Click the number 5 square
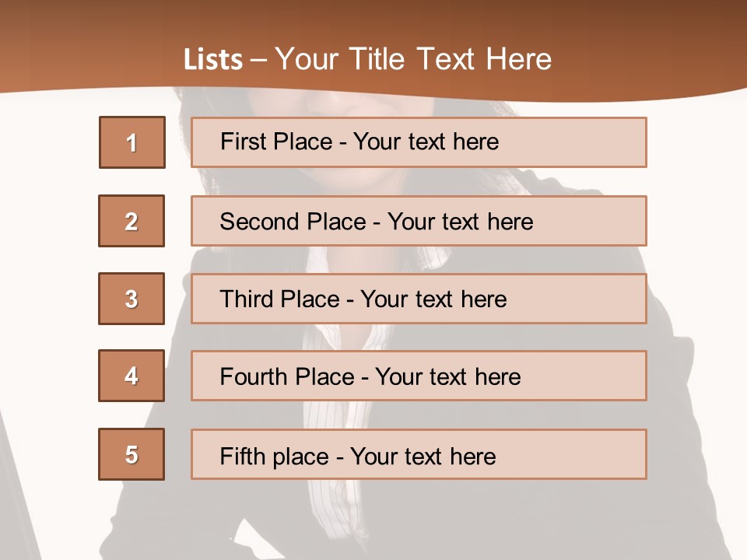Viewport: 747px width, 560px height. point(132,454)
